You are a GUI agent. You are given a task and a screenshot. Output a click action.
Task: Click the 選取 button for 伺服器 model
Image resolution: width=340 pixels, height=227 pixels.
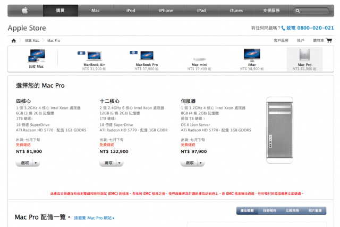(x=189, y=163)
